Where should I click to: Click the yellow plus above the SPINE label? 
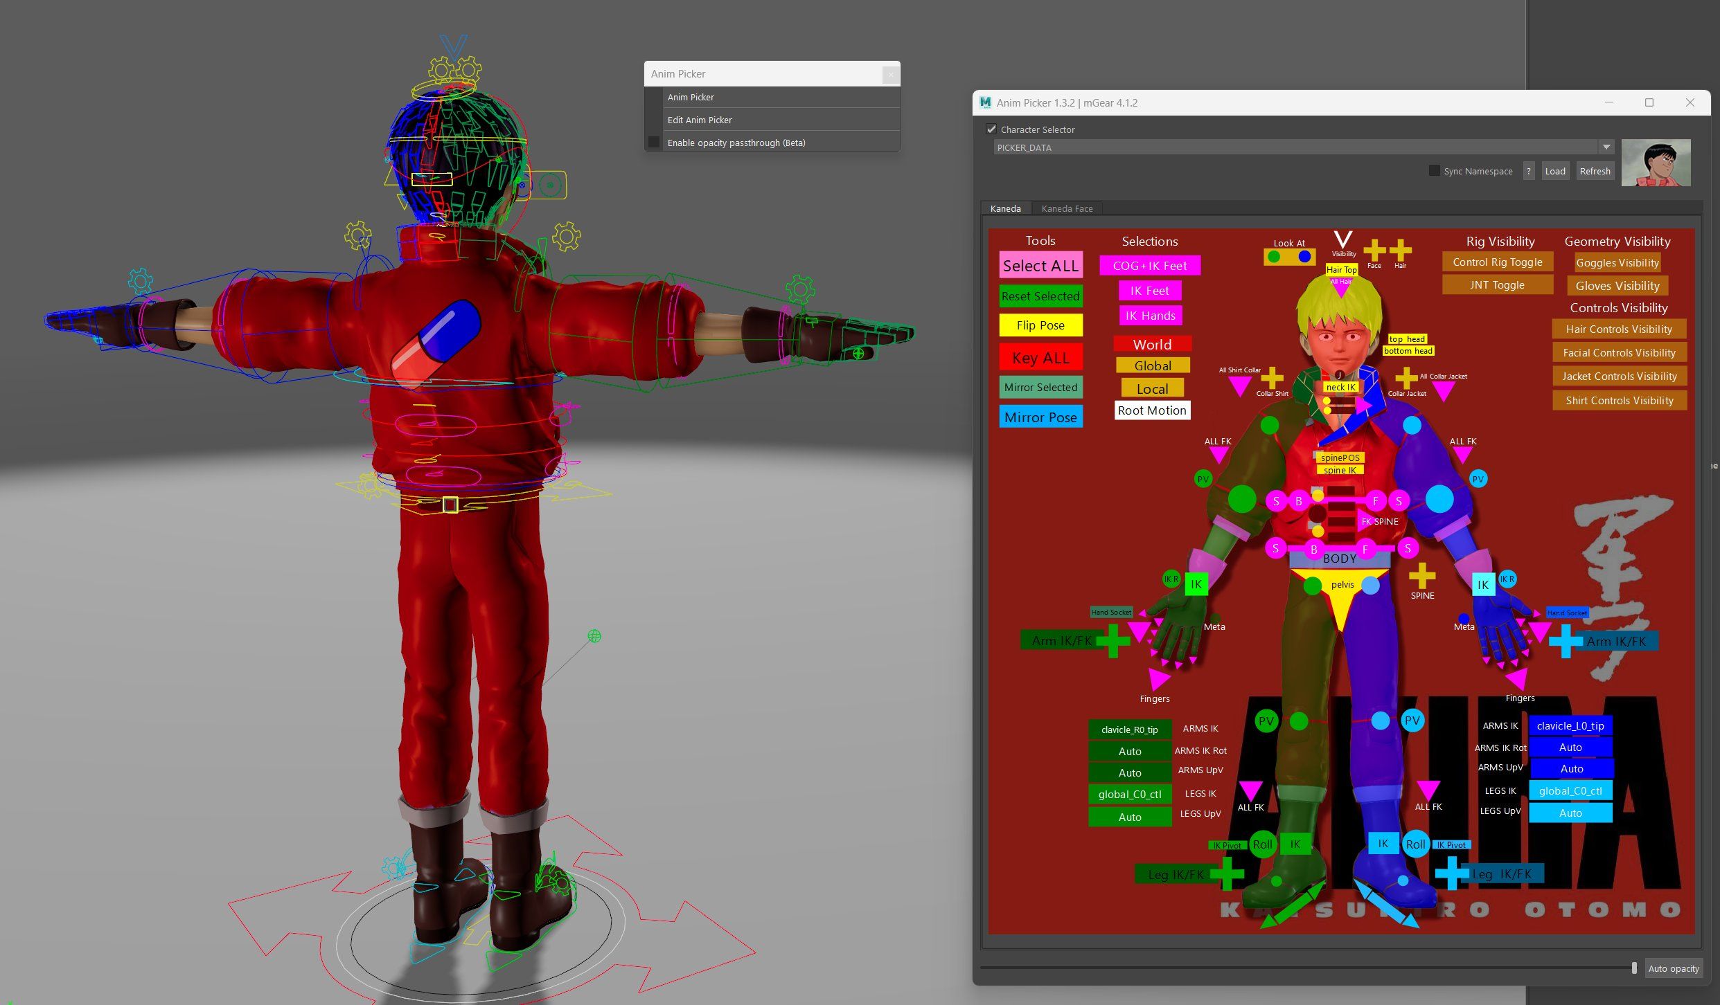tap(1421, 575)
